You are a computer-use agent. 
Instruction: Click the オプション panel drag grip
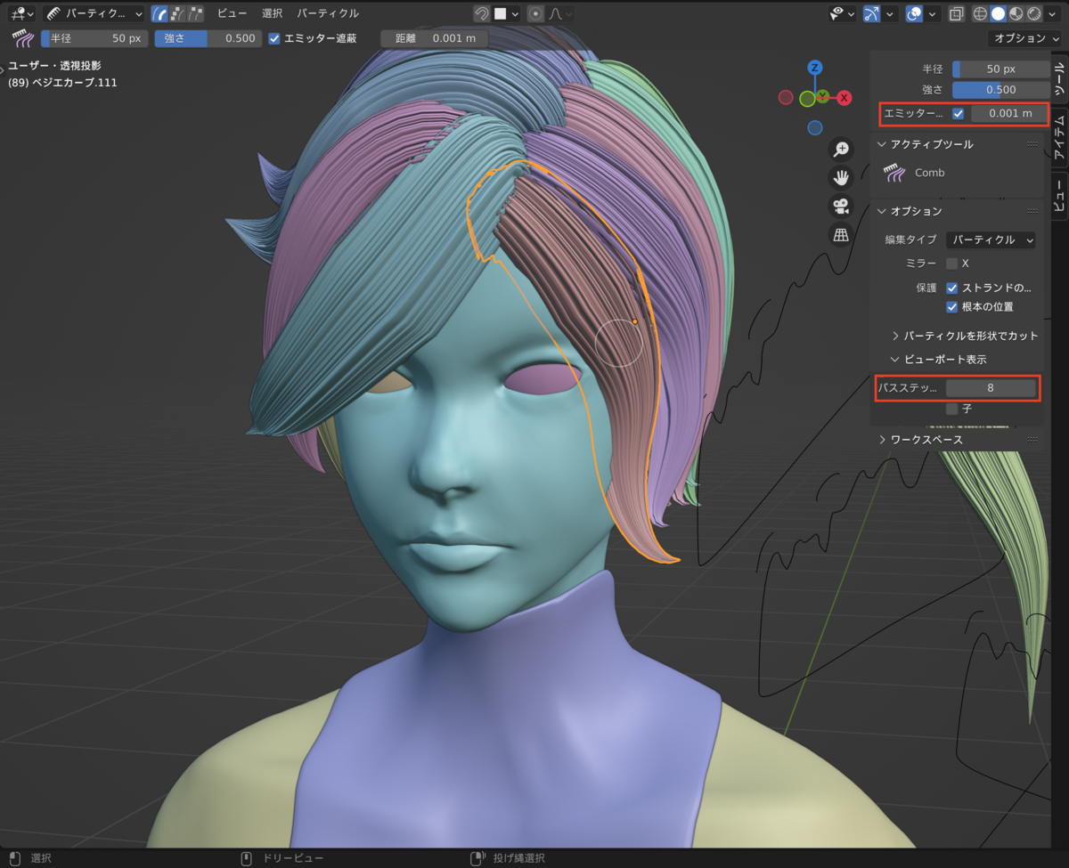[1032, 211]
